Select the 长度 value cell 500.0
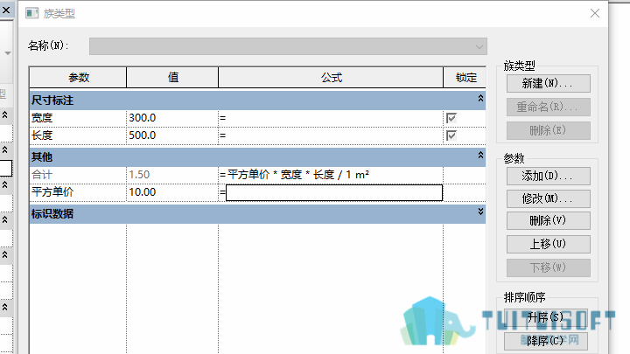 (172, 135)
